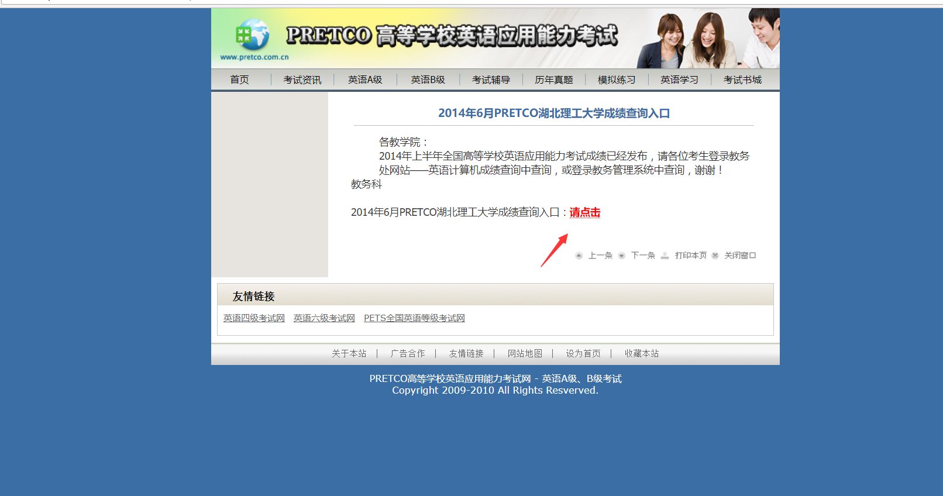
Task: Click the red 请点击 link
Action: point(585,212)
